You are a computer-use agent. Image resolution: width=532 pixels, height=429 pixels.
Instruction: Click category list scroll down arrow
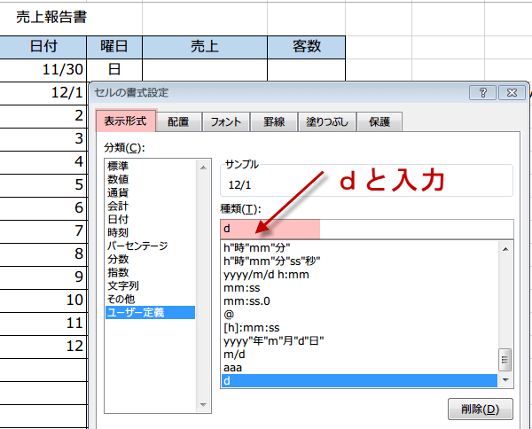(203, 404)
